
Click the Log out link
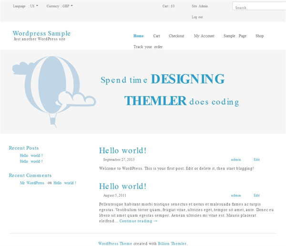197,17
